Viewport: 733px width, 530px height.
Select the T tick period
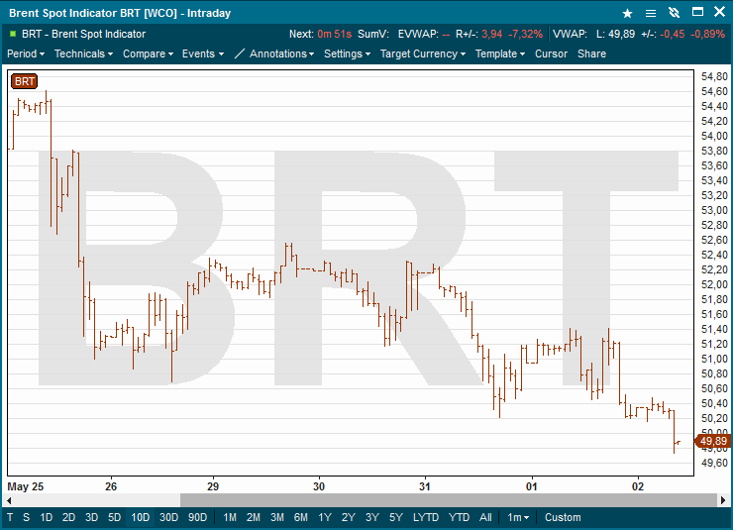(10, 517)
